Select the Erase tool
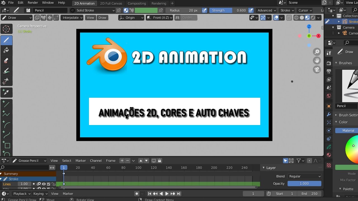Image resolution: width=358 pixels, height=201 pixels. 6,60
